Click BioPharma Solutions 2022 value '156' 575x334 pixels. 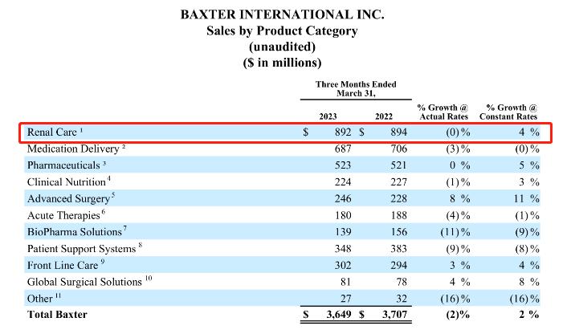398,232
